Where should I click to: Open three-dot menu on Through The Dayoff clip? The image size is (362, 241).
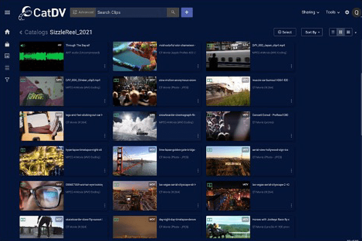point(105,66)
